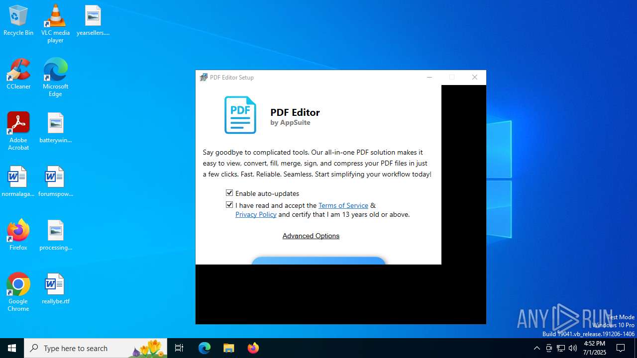This screenshot has width=637, height=358.
Task: Select the Microsoft Edge desktop shortcut
Action: (x=55, y=78)
